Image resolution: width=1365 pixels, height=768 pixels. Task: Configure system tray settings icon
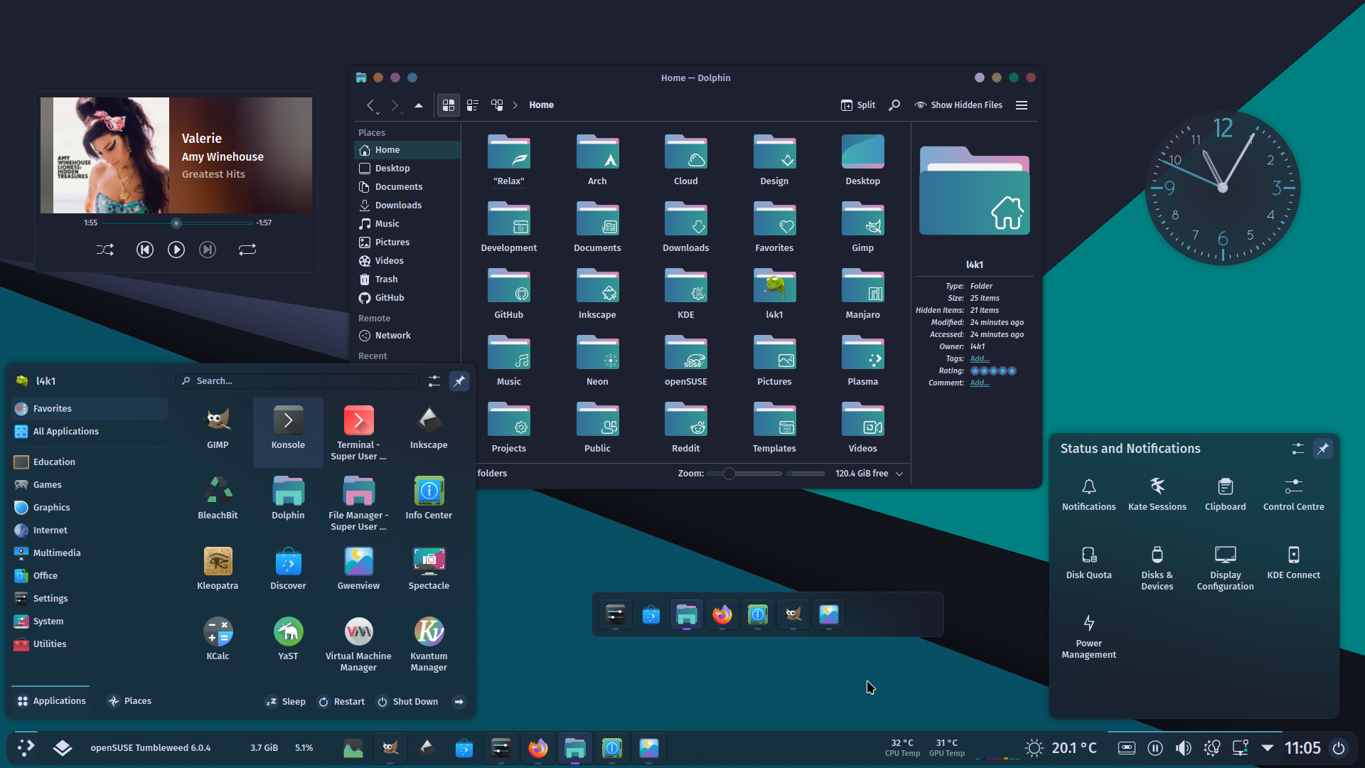[1298, 449]
